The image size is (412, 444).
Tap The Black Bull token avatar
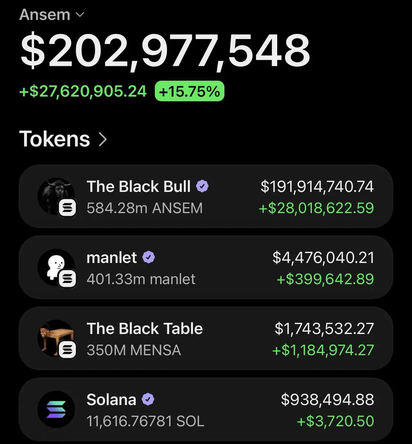[56, 196]
